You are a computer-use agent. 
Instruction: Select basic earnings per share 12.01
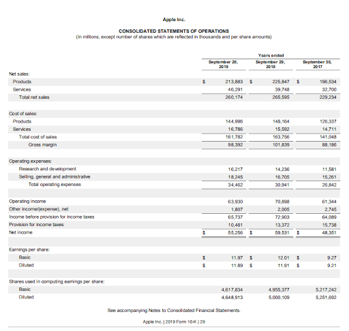(x=284, y=257)
